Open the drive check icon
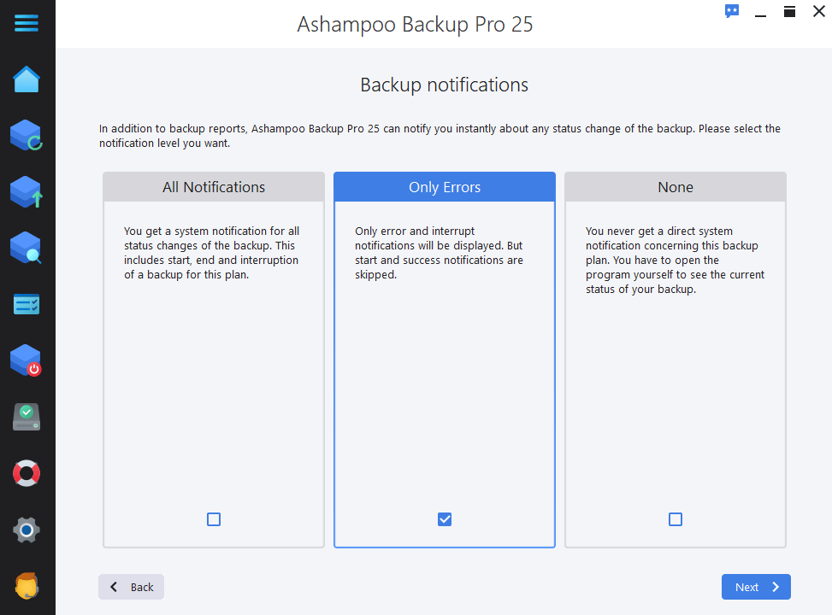 pyautogui.click(x=27, y=417)
